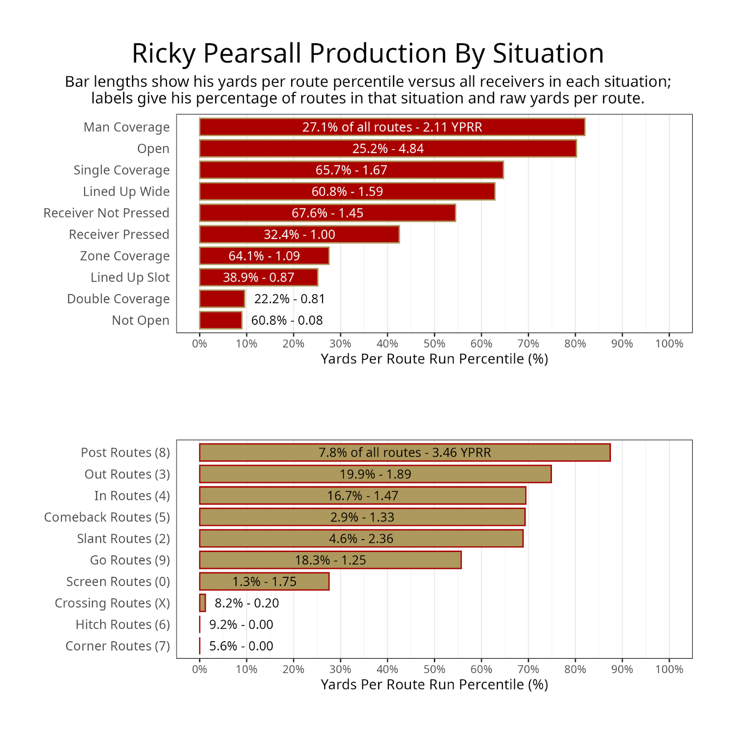Image resolution: width=736 pixels, height=736 pixels.
Task: Click the In Routes bar
Action: (x=362, y=495)
